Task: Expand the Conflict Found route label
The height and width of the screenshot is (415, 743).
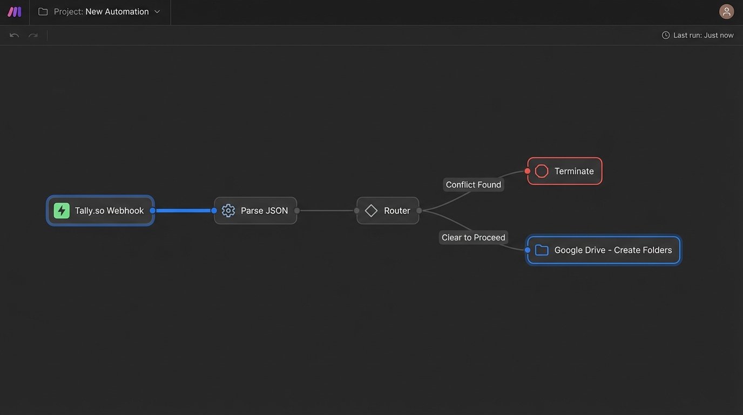Action: point(473,184)
